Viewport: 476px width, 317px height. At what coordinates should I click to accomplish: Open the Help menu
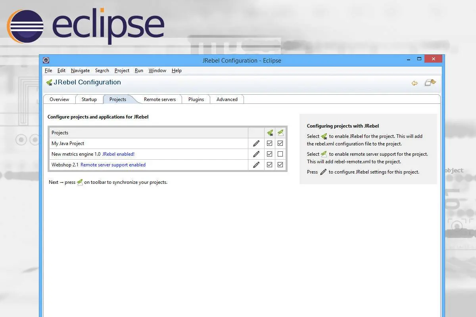(x=177, y=71)
